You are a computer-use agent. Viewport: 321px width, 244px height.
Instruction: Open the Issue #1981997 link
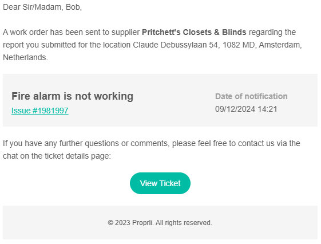click(40, 111)
